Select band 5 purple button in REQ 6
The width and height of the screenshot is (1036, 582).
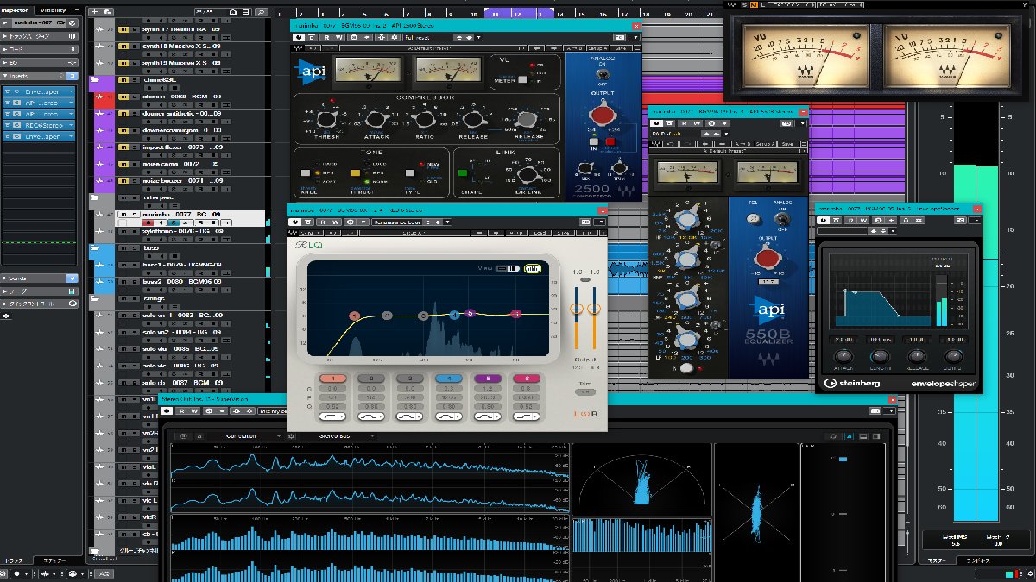click(x=487, y=378)
